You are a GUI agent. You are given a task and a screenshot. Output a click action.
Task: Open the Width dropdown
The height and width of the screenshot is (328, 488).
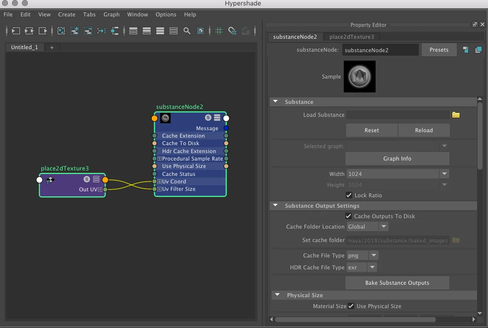pos(444,174)
